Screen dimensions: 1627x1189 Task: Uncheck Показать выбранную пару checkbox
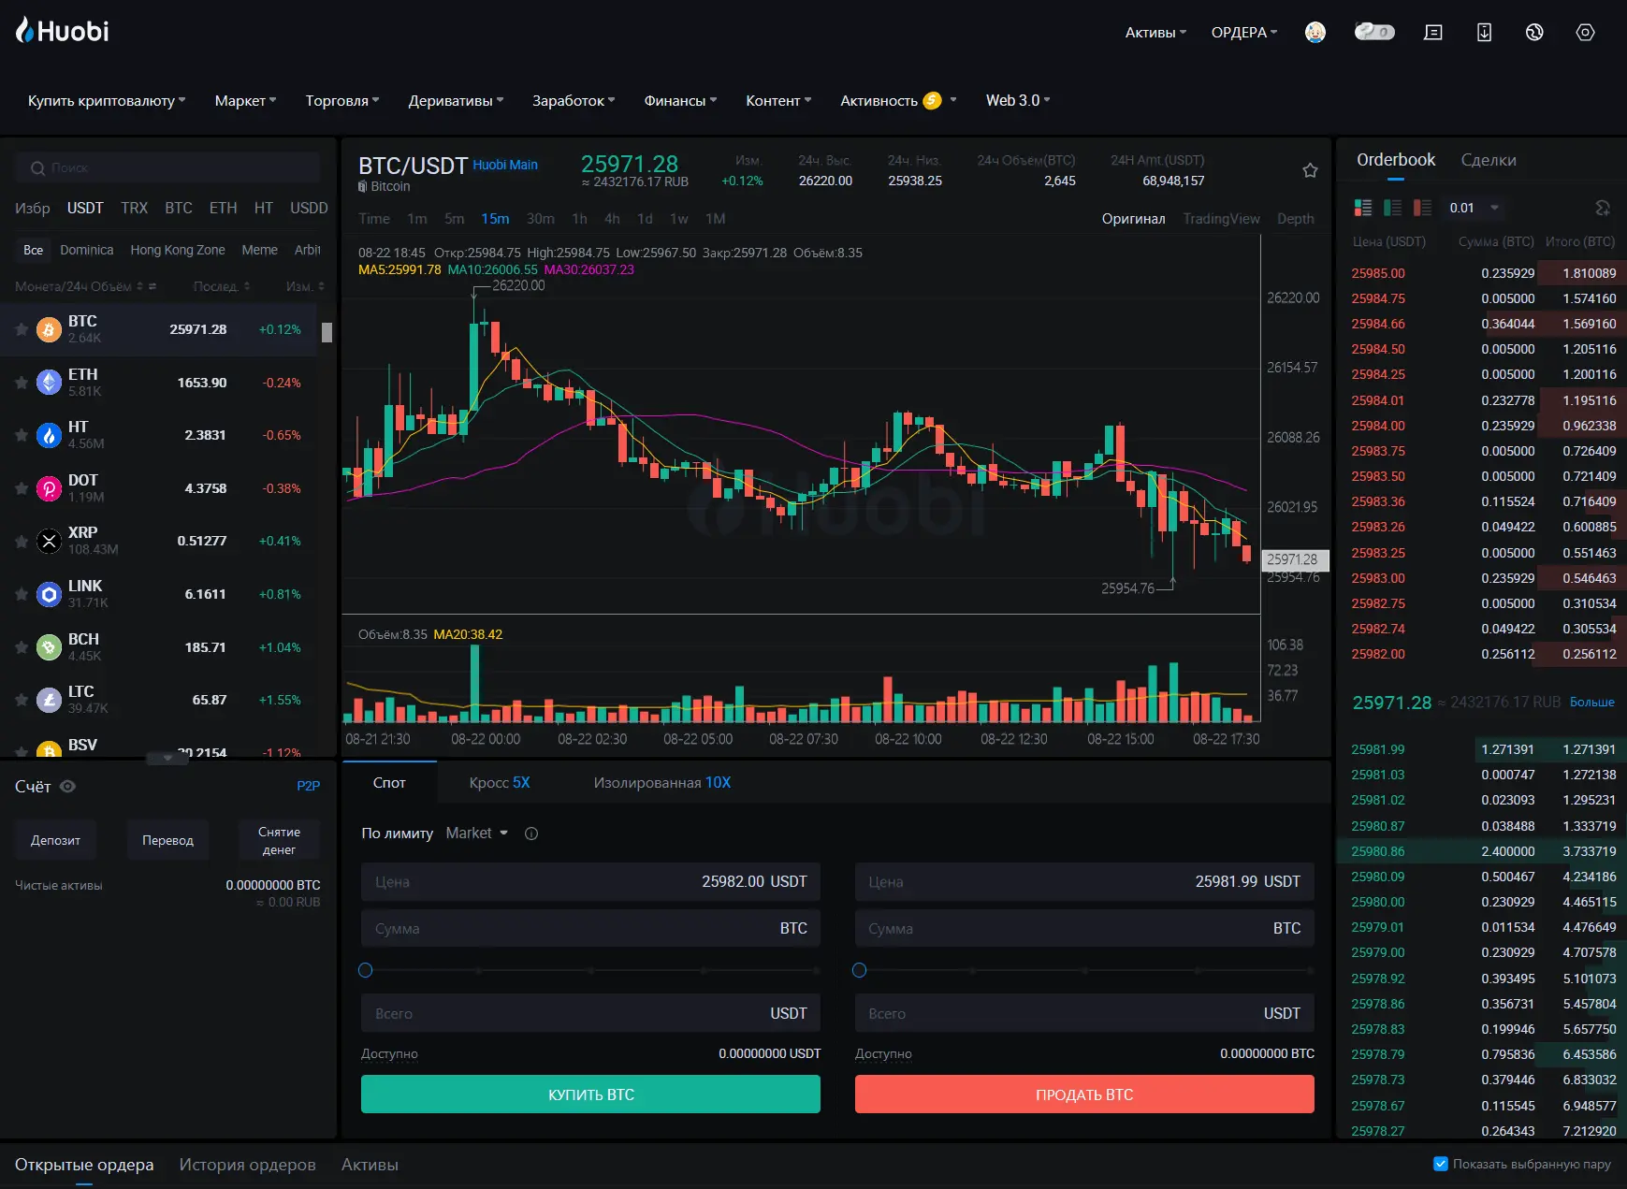[1441, 1164]
